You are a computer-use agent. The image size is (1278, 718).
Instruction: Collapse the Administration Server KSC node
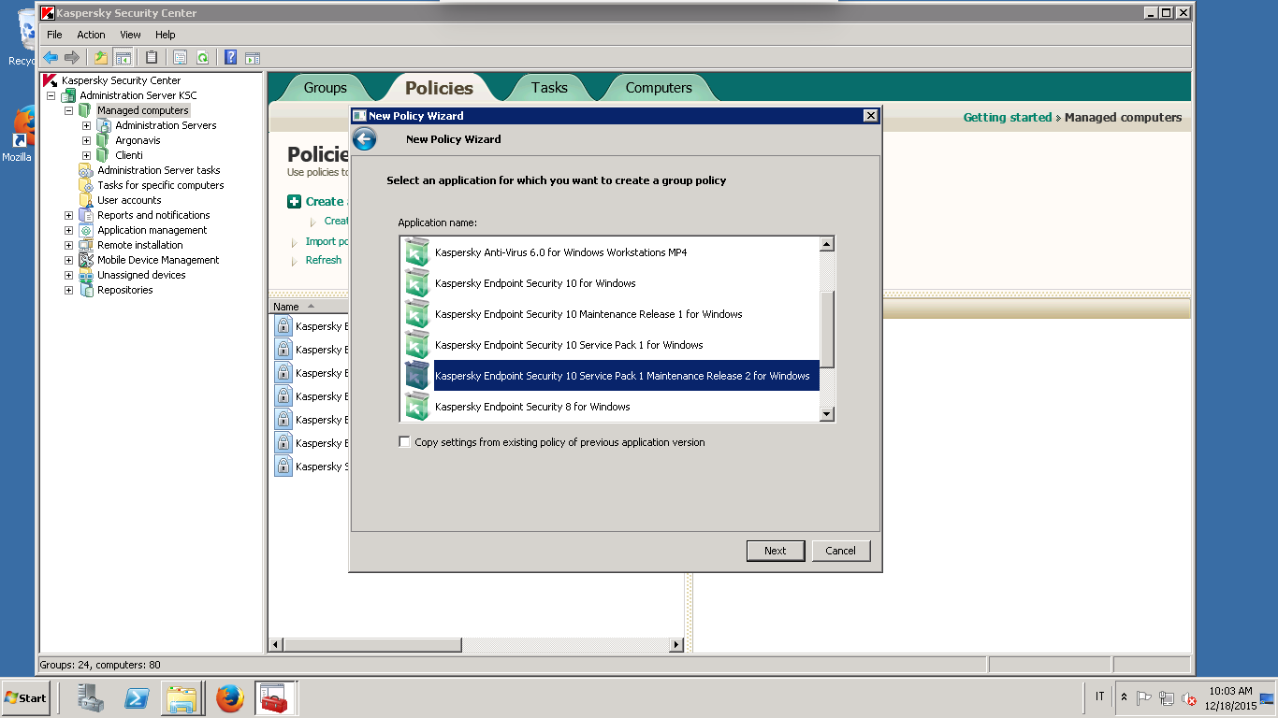51,95
